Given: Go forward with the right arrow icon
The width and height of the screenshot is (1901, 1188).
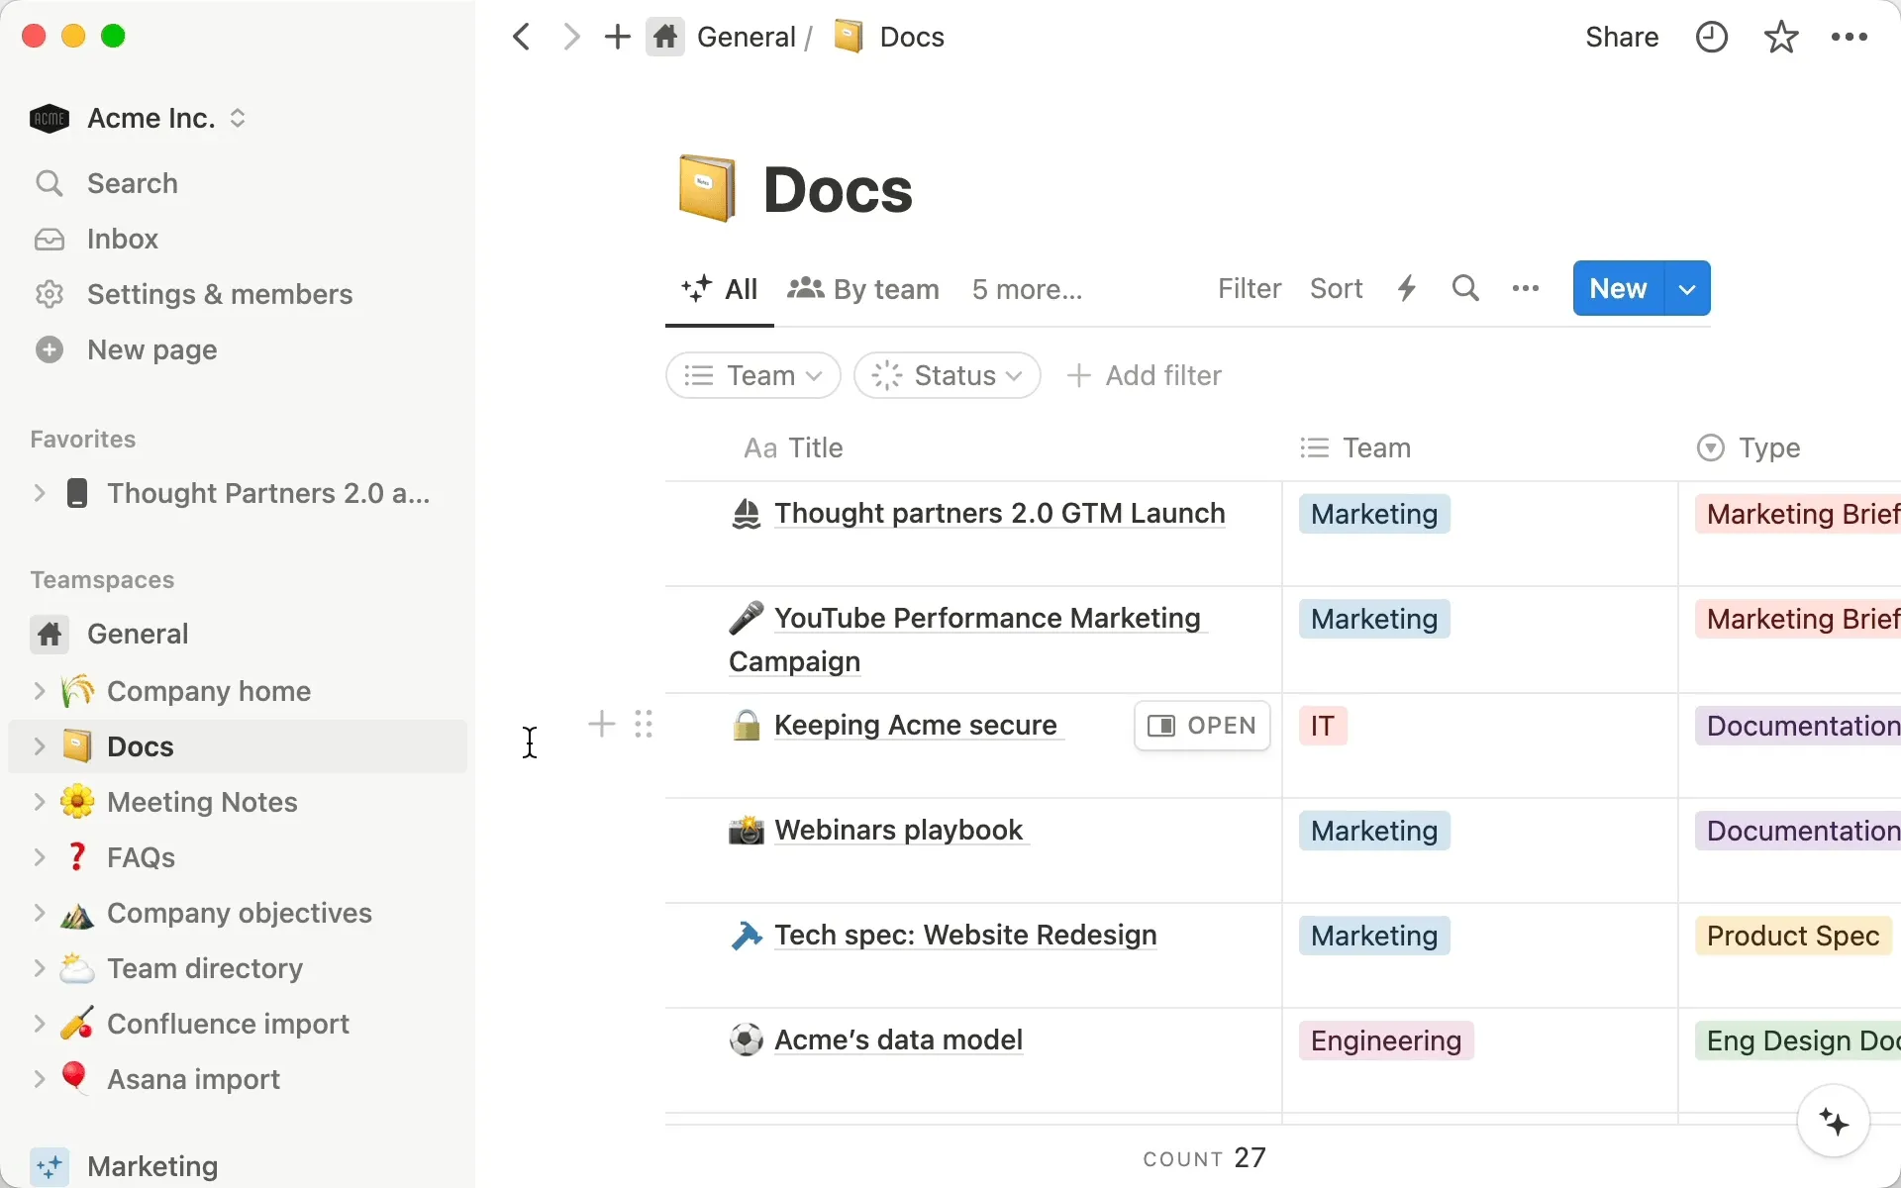Looking at the screenshot, I should pyautogui.click(x=571, y=38).
